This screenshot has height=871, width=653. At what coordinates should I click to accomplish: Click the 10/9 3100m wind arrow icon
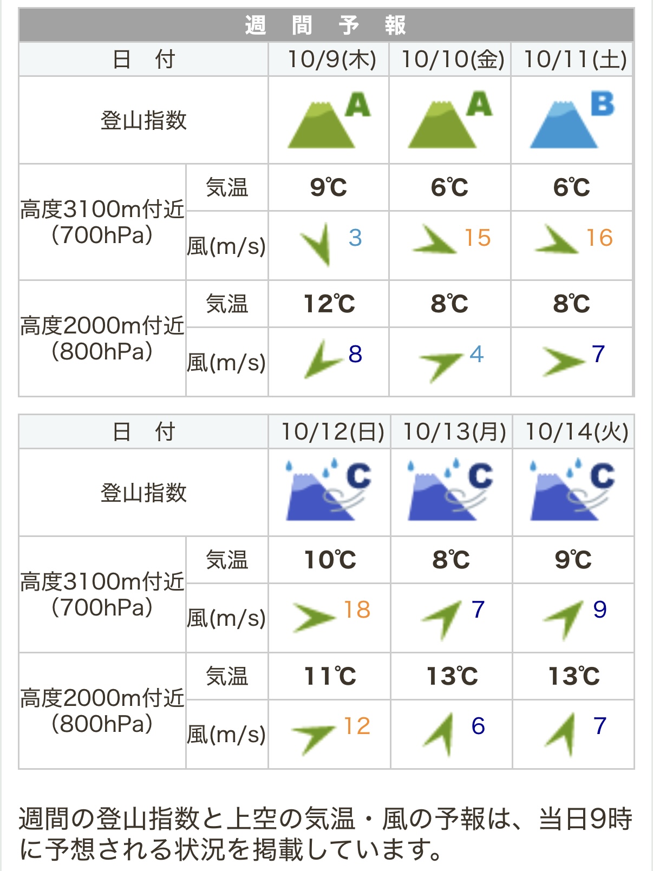point(317,243)
